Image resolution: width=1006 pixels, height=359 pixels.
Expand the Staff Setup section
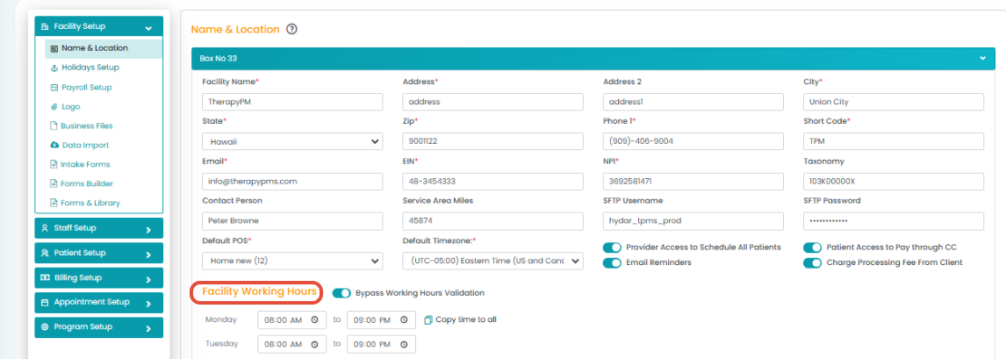[99, 228]
